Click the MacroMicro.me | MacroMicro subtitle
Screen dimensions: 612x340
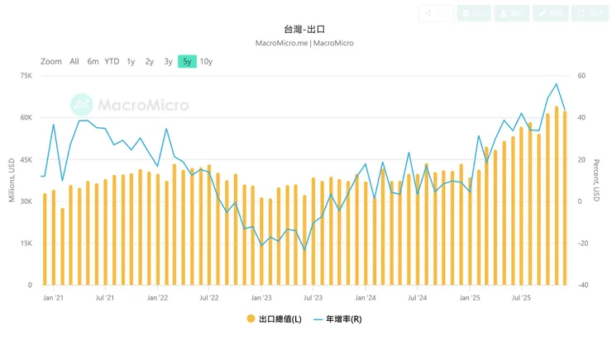pos(304,43)
